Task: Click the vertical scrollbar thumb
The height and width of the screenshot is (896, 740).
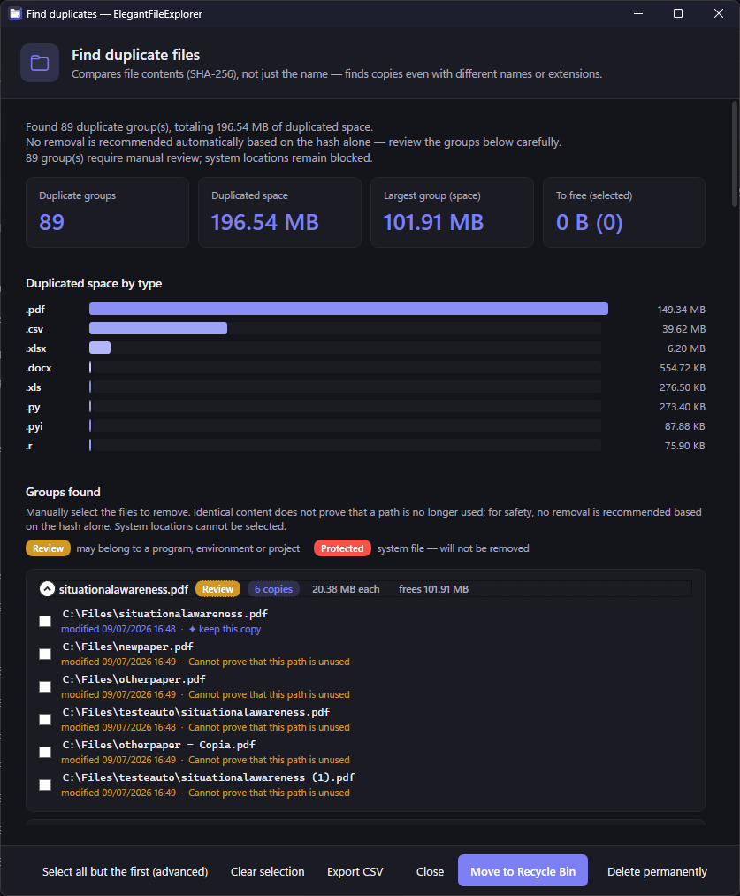Action: click(735, 154)
